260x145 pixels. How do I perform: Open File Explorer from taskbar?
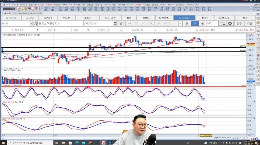[64, 143]
